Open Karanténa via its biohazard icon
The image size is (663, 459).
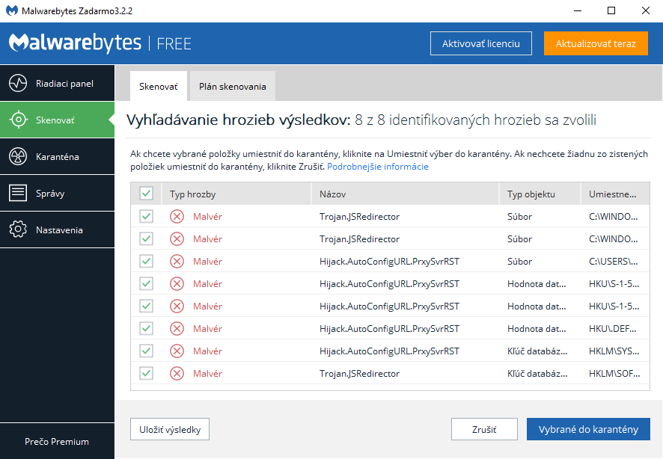tap(18, 156)
